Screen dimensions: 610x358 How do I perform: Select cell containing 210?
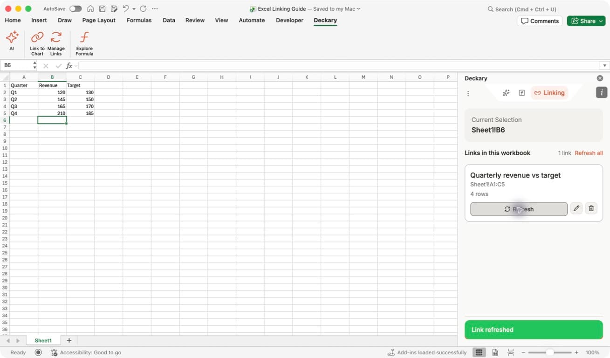52,113
